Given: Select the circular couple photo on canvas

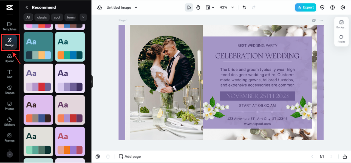Looking at the screenshot, I should click(x=166, y=65).
